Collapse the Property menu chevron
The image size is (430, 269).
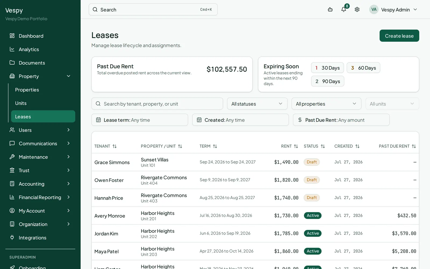point(69,76)
